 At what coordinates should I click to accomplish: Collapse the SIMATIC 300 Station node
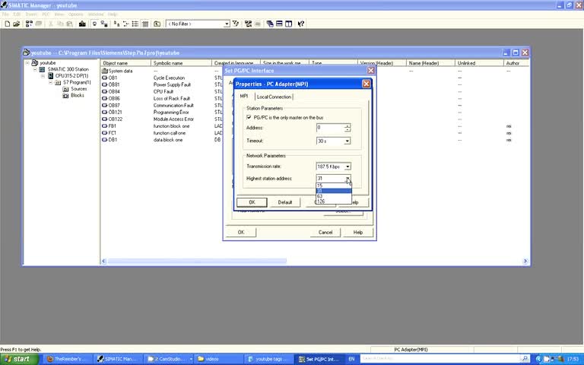pyautogui.click(x=35, y=69)
